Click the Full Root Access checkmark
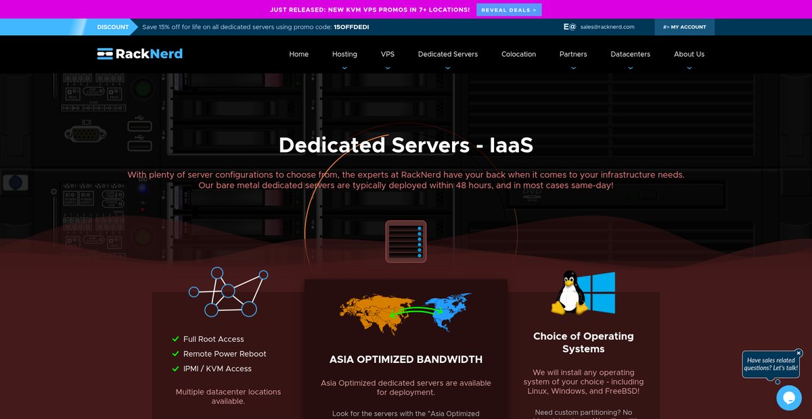This screenshot has height=419, width=812. pos(176,339)
